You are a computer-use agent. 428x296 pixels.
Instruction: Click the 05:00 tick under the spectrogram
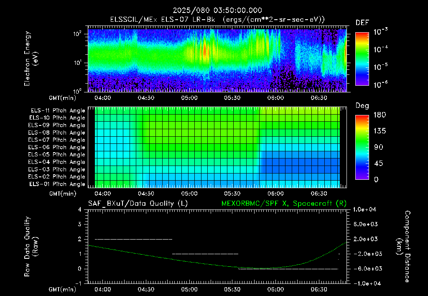point(189,98)
